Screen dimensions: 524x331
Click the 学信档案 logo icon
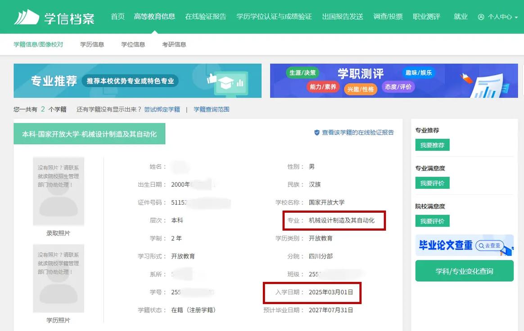click(x=27, y=16)
